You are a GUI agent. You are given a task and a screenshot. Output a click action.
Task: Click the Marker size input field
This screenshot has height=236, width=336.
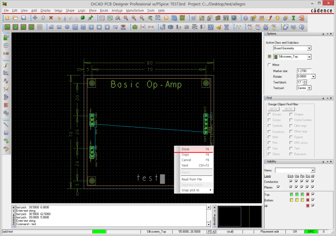303,71
